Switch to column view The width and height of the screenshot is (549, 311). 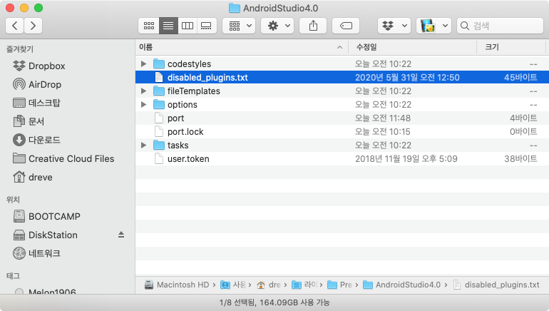coord(188,26)
